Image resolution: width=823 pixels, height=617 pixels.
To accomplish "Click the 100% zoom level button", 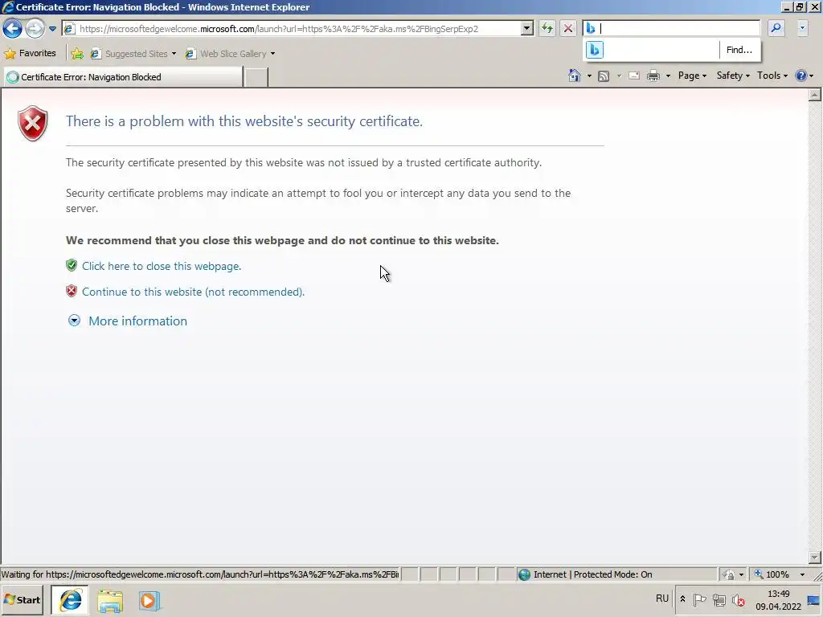I will [x=772, y=574].
